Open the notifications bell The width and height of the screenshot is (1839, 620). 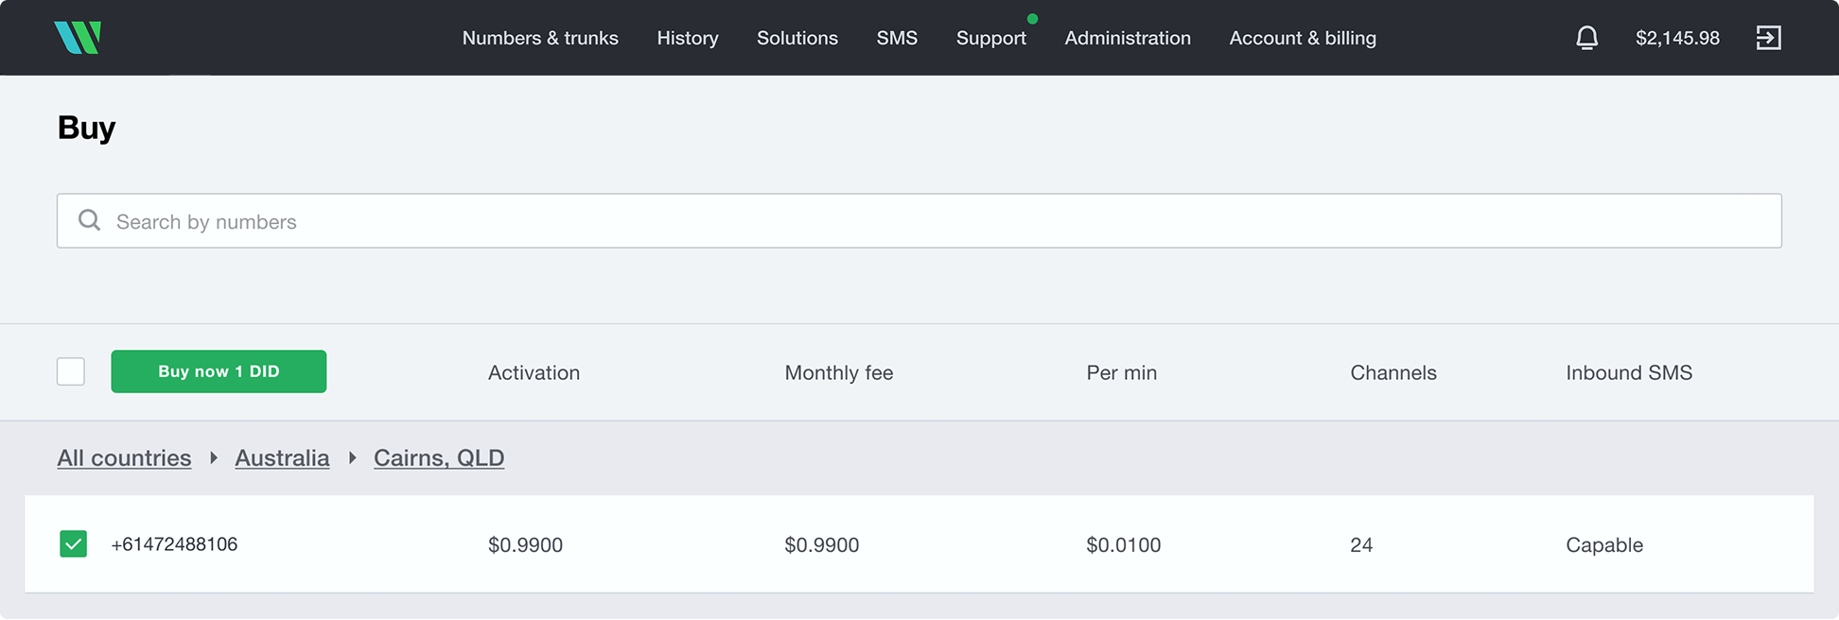tap(1586, 38)
